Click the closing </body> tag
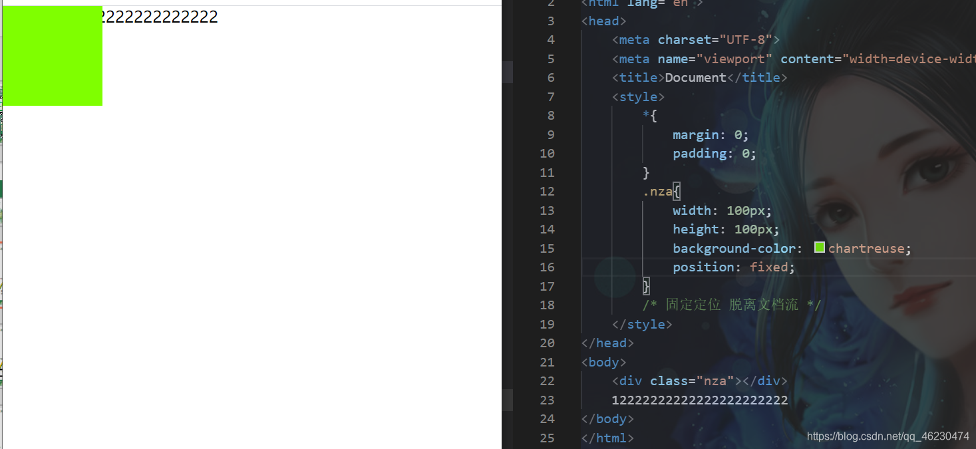Image resolution: width=976 pixels, height=449 pixels. click(607, 418)
